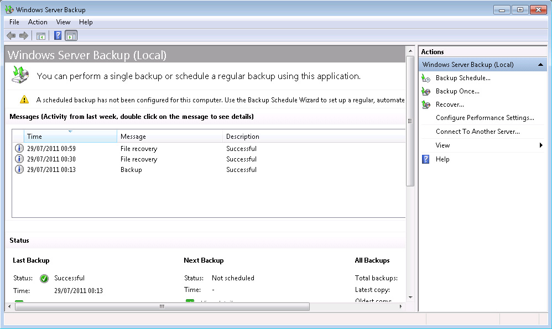Select the 29/07/2011 00:13 Backup message
Screen dimensions: 552x329
tap(131, 170)
